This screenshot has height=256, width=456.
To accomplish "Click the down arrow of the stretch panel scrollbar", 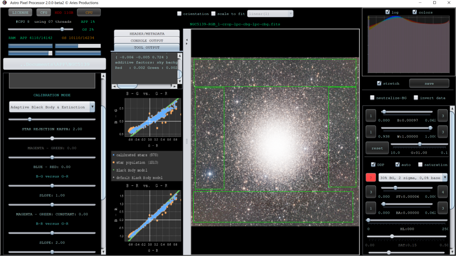I will pyautogui.click(x=452, y=251).
